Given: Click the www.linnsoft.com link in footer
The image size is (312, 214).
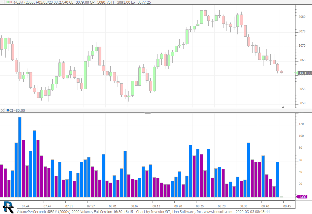Looking at the screenshot, I should pyautogui.click(x=218, y=212).
